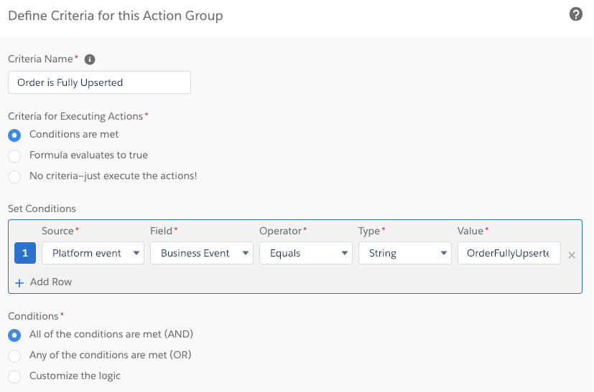Expand the Field dropdown showing Business Event
594x392 pixels.
click(x=201, y=253)
